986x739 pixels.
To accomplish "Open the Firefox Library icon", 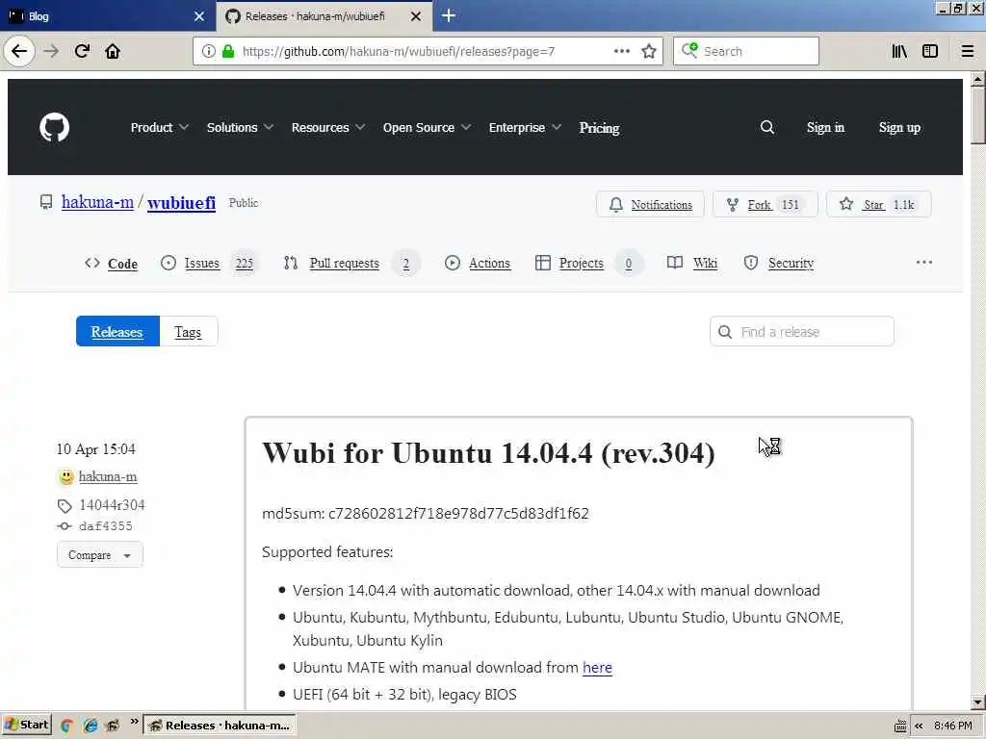I will (x=899, y=51).
